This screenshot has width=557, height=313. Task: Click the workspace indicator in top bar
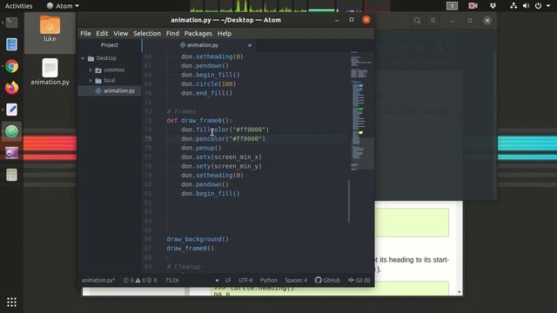452,6
